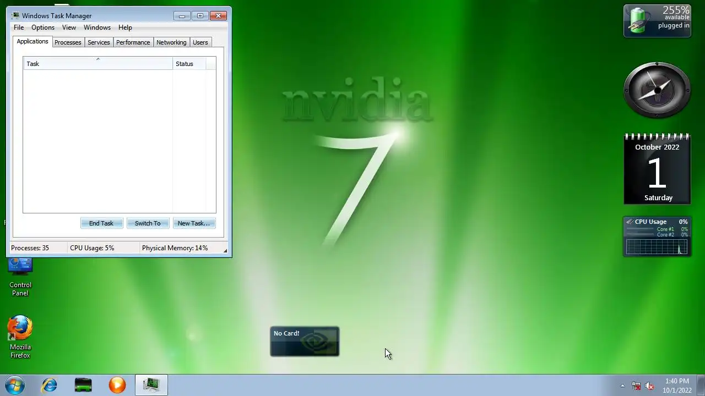The height and width of the screenshot is (396, 705).
Task: Open the Control Panel desktop icon
Action: tap(20, 277)
